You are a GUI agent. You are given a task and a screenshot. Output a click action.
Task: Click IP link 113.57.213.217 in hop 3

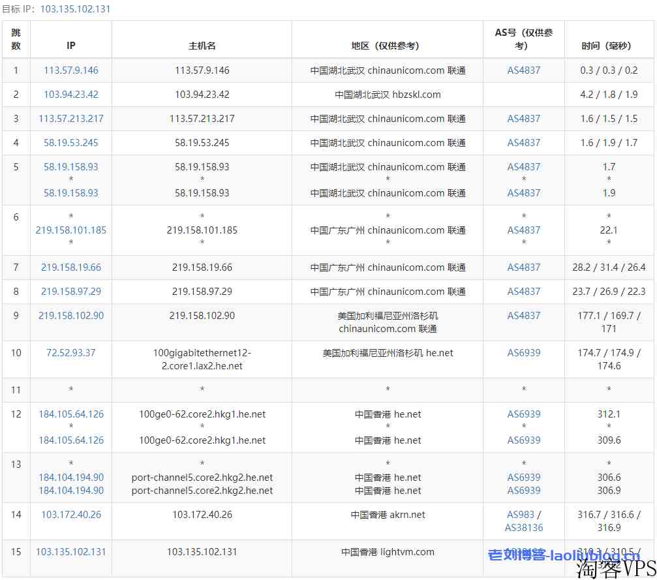[x=71, y=119]
